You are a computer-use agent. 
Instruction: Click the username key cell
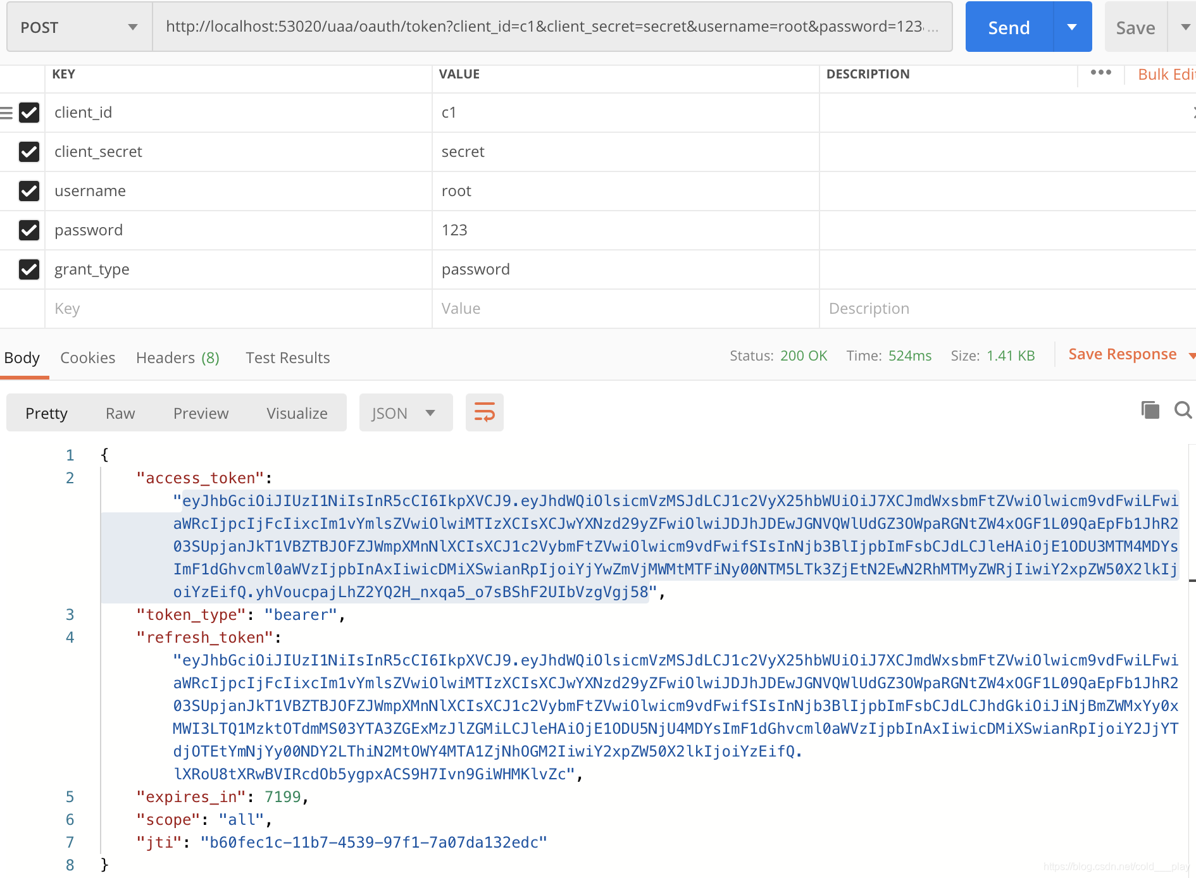pyautogui.click(x=239, y=191)
